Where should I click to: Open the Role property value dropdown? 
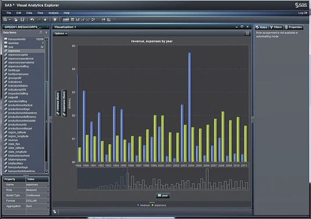click(x=48, y=192)
